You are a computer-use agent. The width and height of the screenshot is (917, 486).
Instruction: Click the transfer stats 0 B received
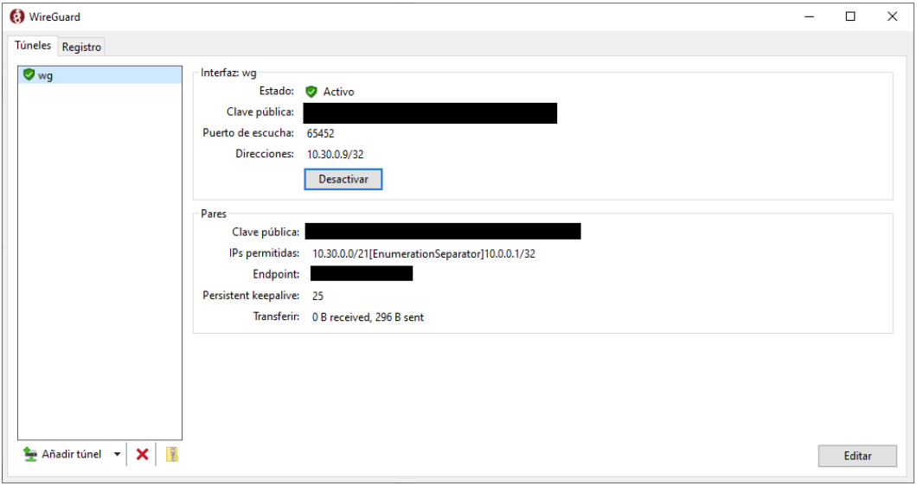coord(341,317)
